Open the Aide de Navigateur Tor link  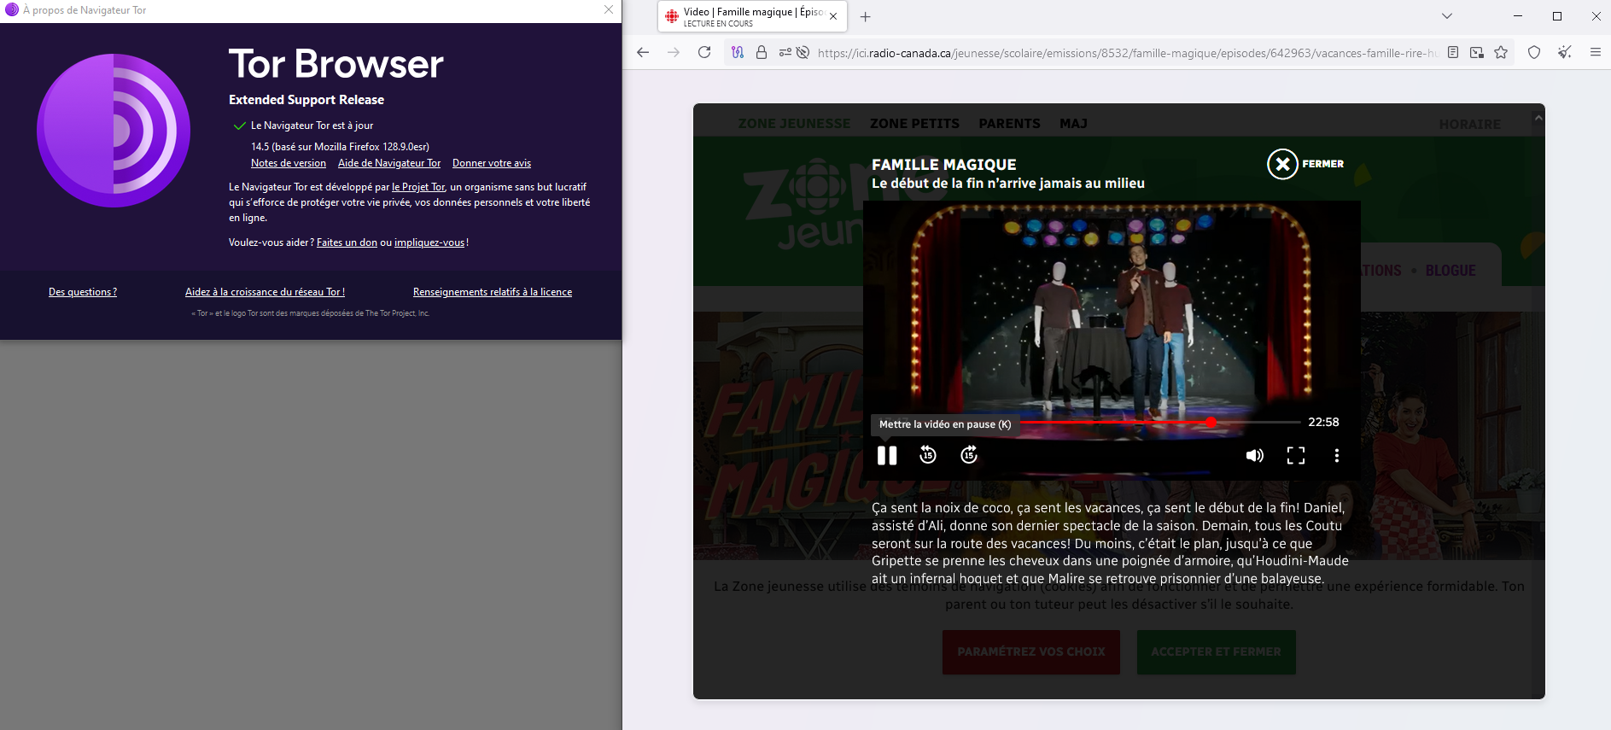click(389, 163)
